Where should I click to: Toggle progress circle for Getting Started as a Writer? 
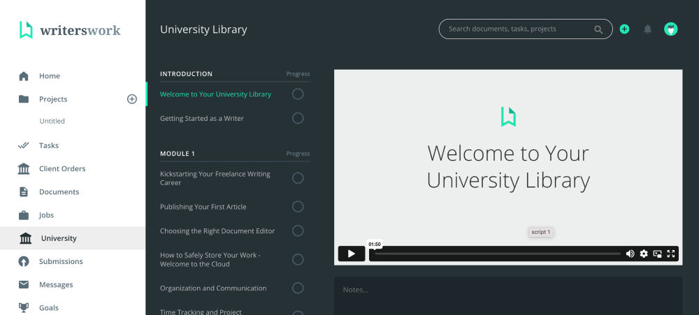[298, 119]
